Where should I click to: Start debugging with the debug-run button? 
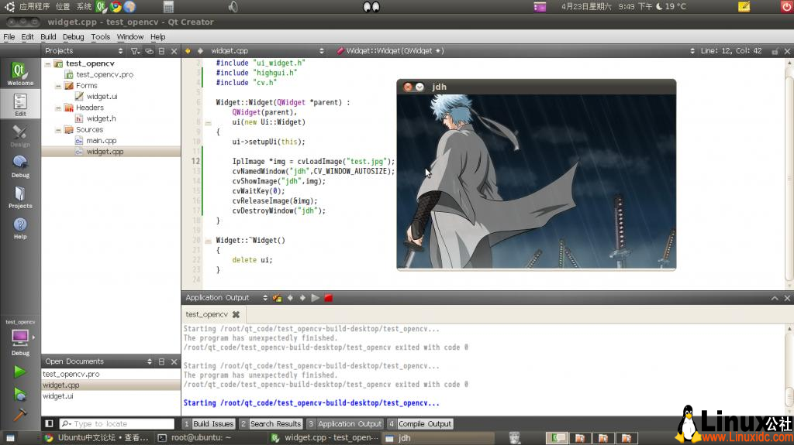[x=19, y=394]
